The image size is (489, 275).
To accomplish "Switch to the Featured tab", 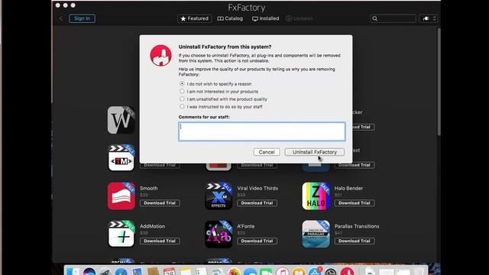I will click(x=195, y=18).
